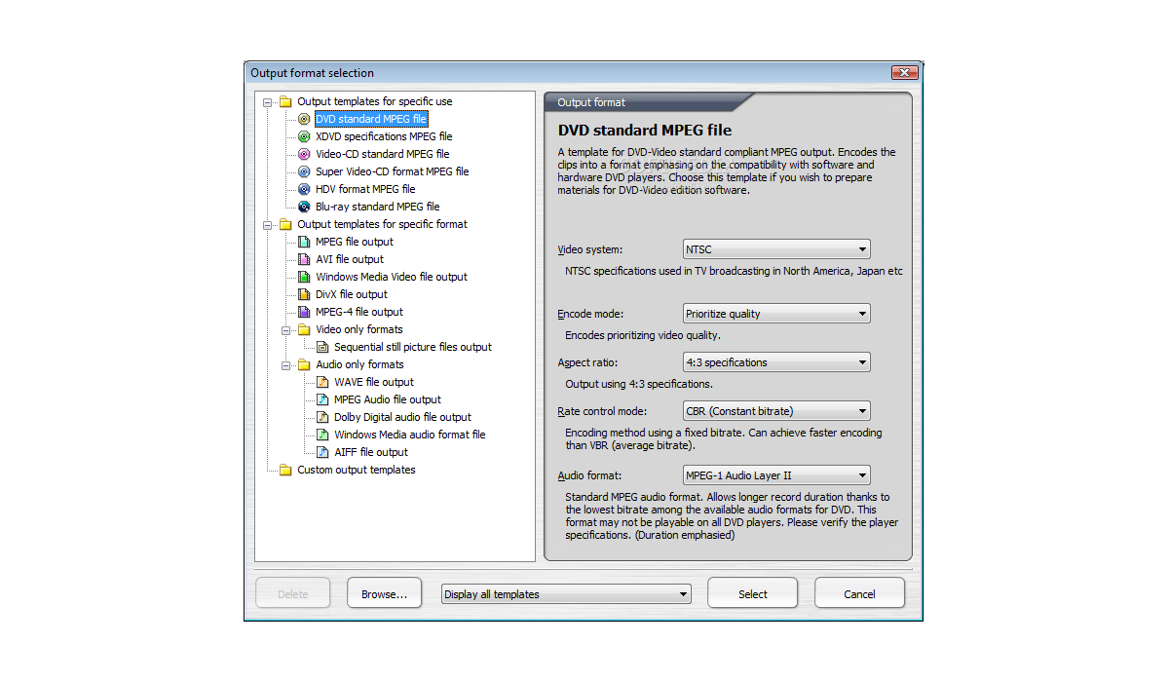Open the Display all templates dropdown
This screenshot has height=682, width=1169.
click(566, 594)
